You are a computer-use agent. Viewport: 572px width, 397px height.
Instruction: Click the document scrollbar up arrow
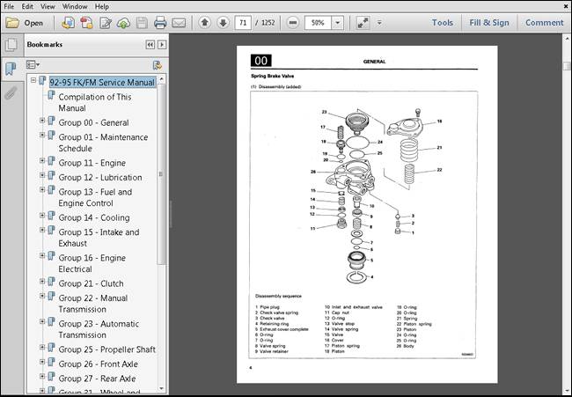click(x=567, y=38)
